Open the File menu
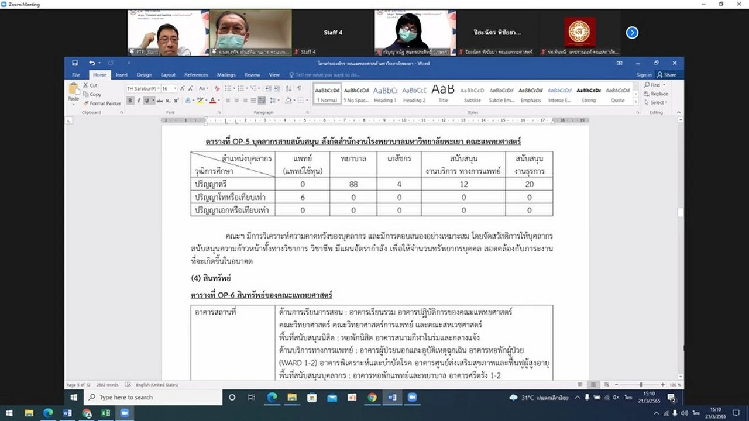Viewport: 749px width, 421px height. pos(76,75)
